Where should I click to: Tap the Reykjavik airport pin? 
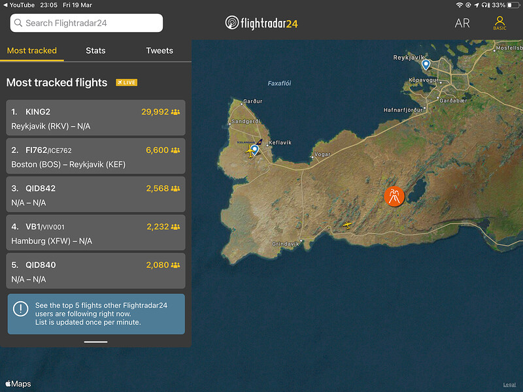pyautogui.click(x=426, y=64)
